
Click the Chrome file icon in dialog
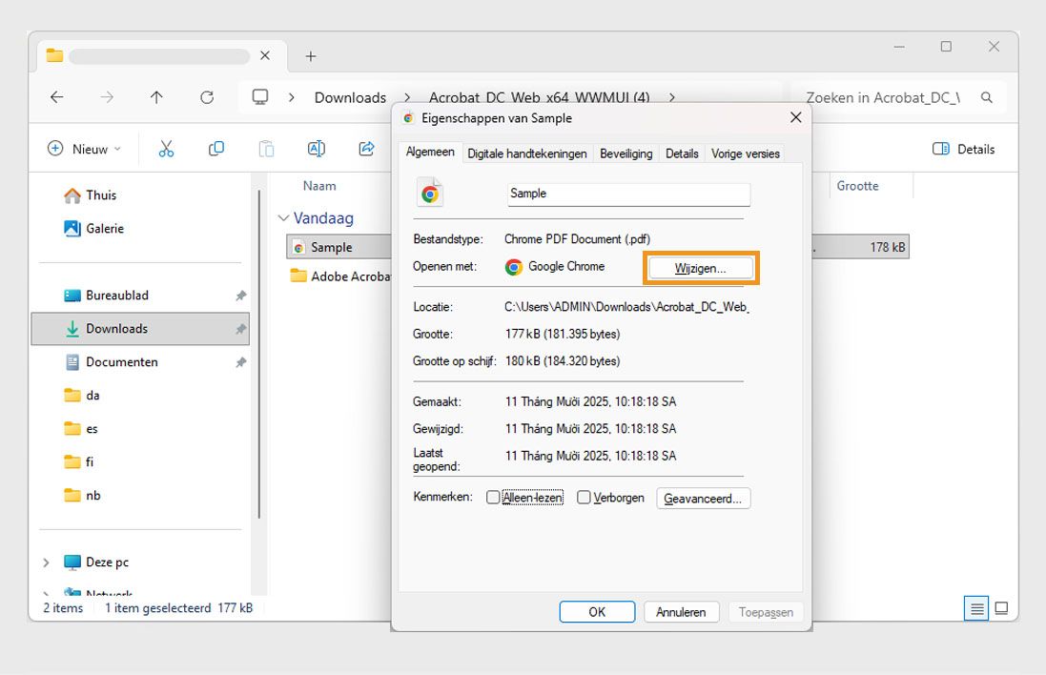point(430,194)
